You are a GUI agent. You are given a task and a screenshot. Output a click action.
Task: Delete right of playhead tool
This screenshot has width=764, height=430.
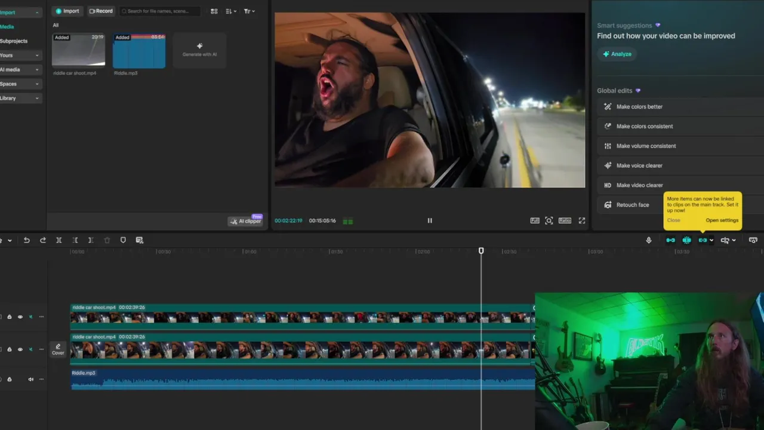pos(91,240)
